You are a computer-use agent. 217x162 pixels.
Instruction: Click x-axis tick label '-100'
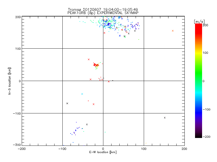(62, 149)
